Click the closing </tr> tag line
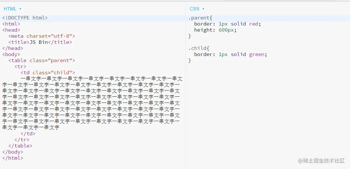 coord(22,140)
